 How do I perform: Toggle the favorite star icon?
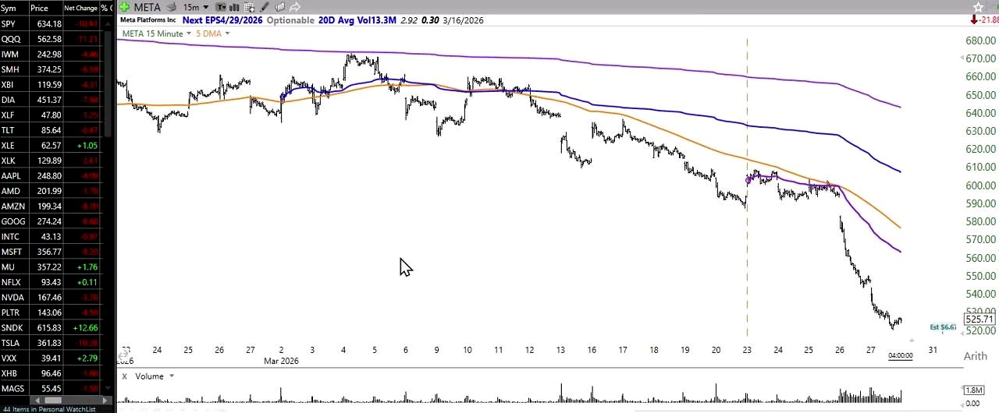point(978,7)
